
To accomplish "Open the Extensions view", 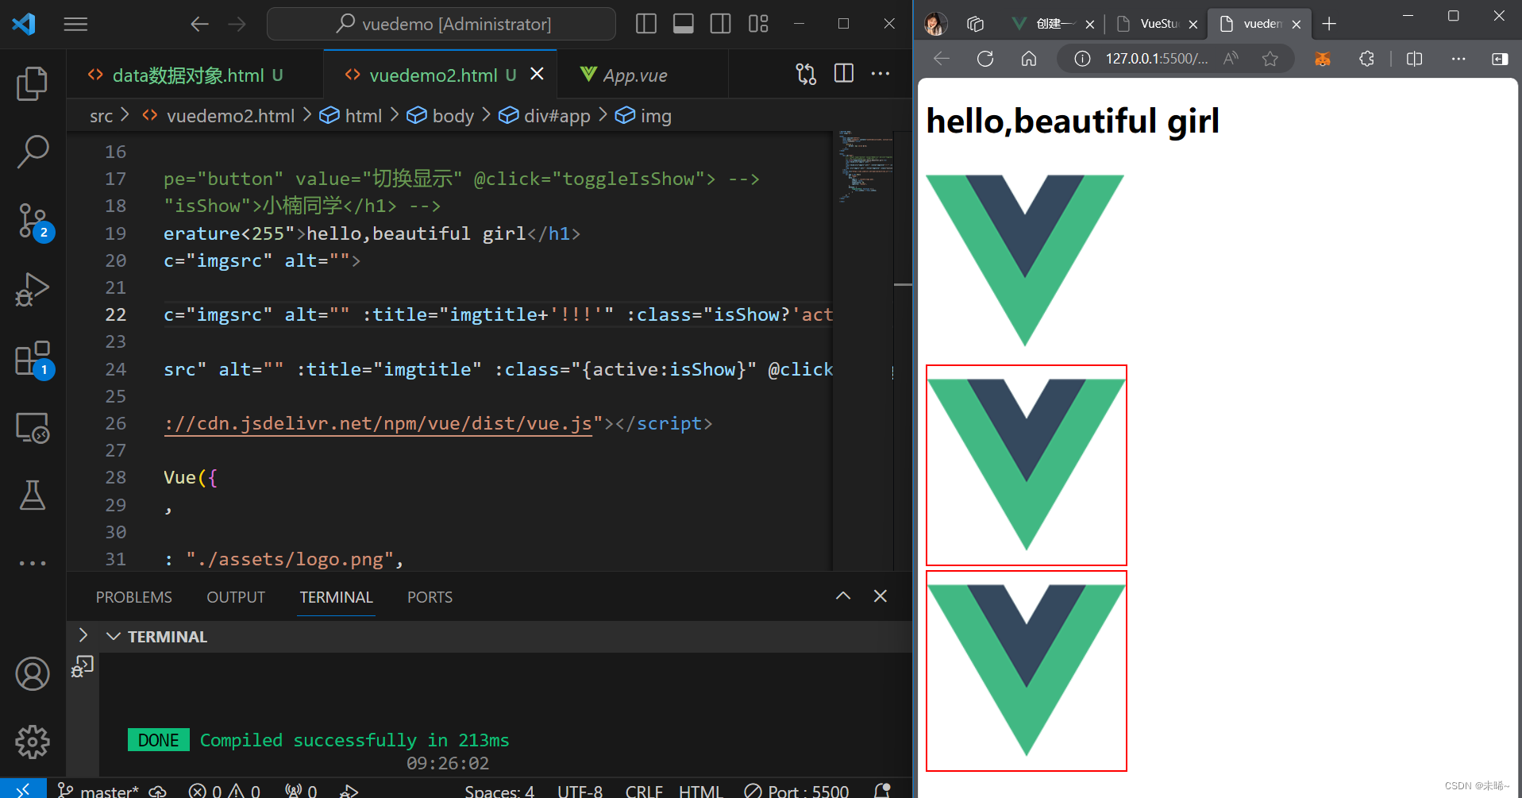I will [x=33, y=358].
